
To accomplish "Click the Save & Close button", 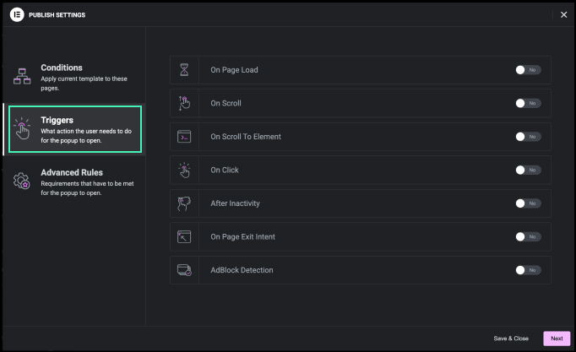I will click(x=511, y=338).
